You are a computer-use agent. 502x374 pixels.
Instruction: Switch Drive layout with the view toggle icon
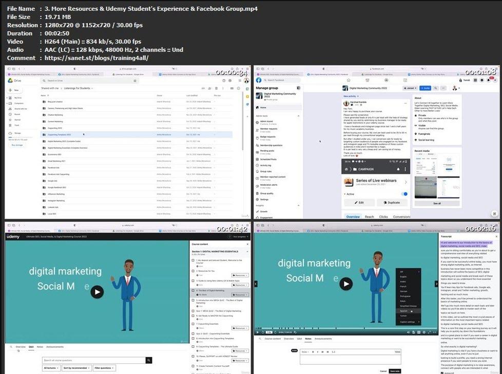232,88
